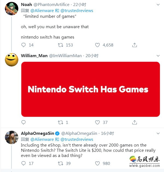The width and height of the screenshot is (164, 172).
Task: Like William_Man's tweet with 37 likes
Action: click(x=98, y=122)
